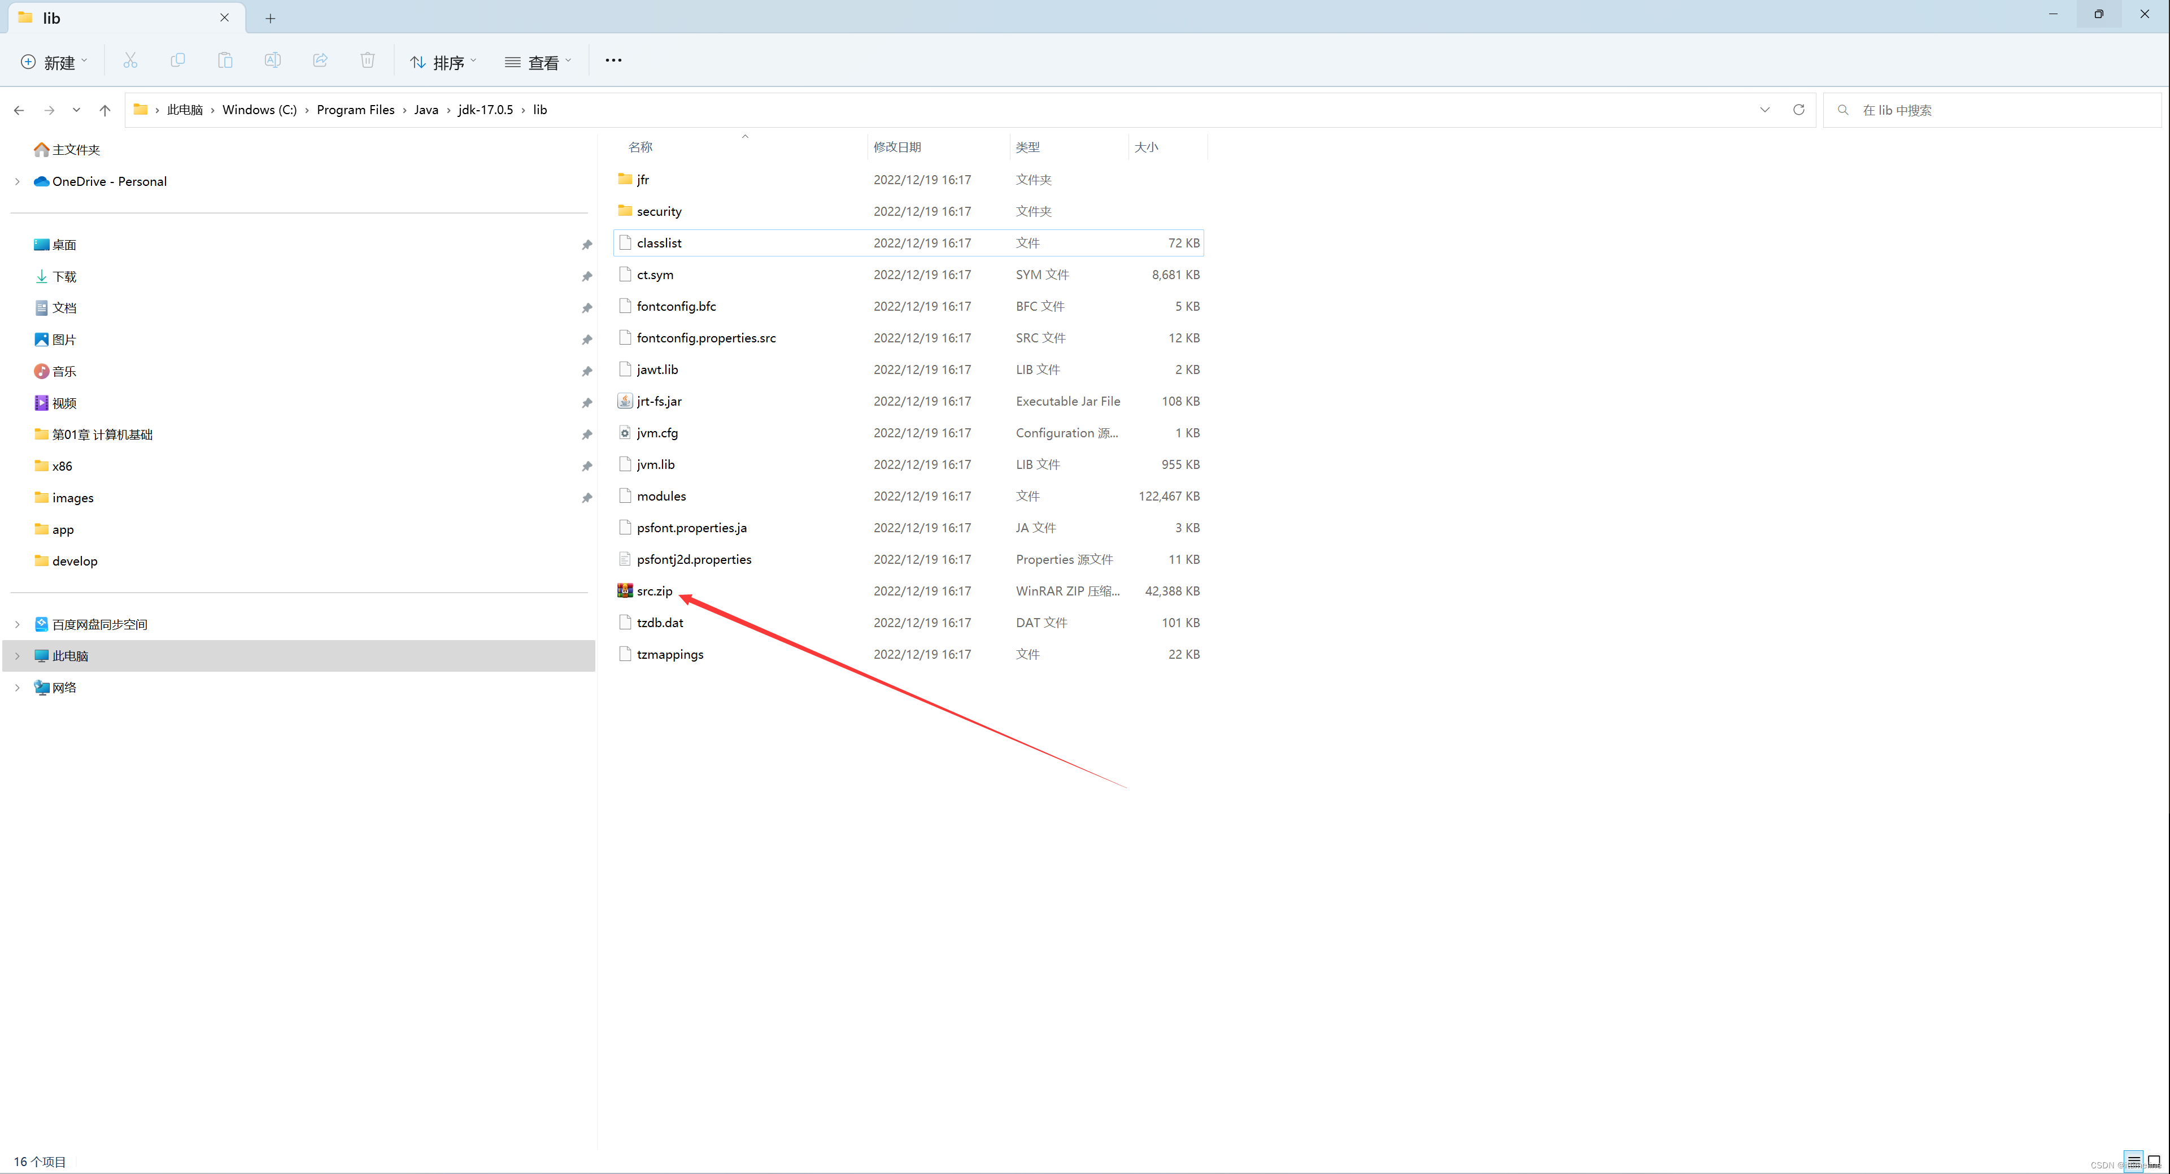2170x1174 pixels.
Task: Select the jvm.lib file
Action: coord(656,463)
